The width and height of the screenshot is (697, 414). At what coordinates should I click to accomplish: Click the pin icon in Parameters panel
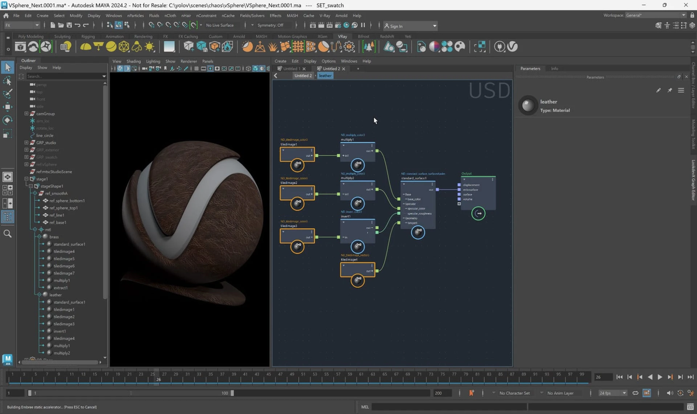(x=670, y=91)
